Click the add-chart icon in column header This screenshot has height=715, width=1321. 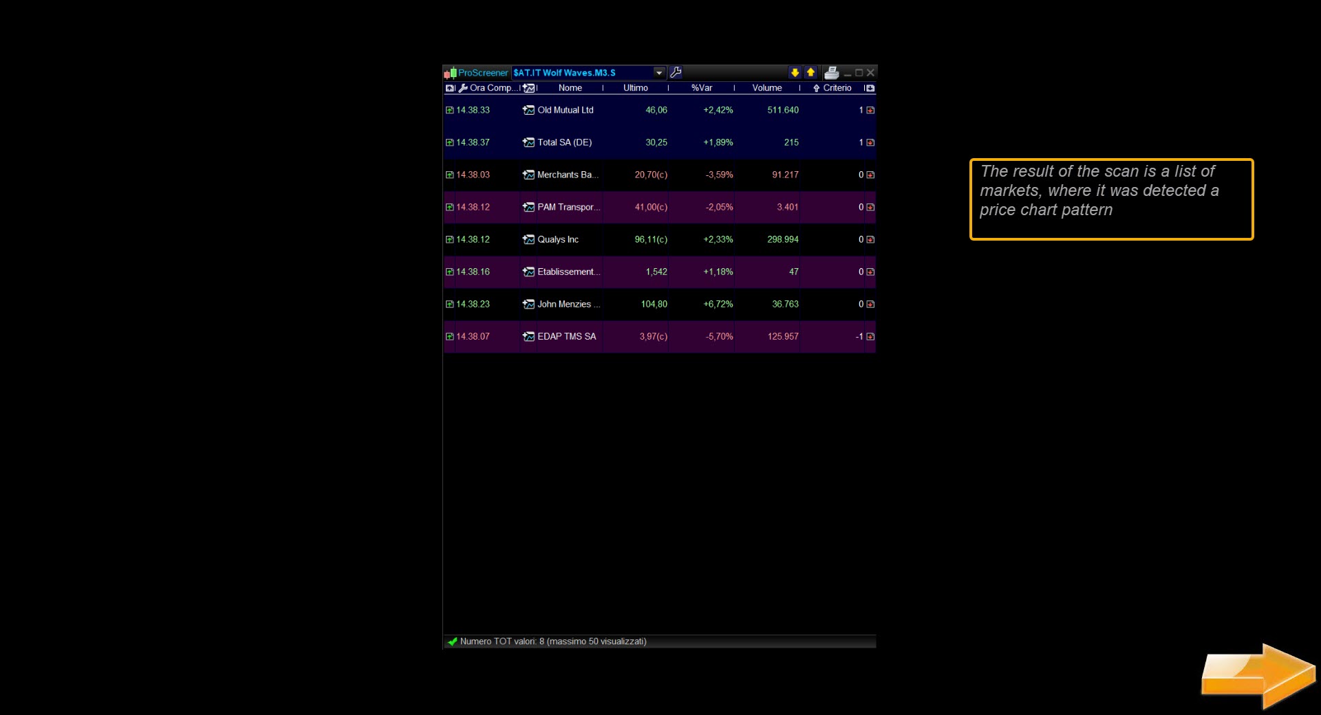528,88
